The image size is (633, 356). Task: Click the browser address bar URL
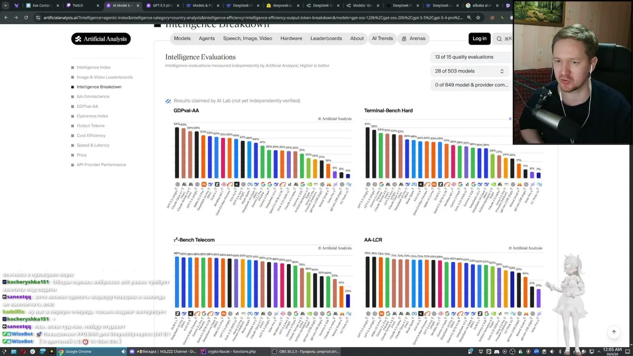(252, 17)
